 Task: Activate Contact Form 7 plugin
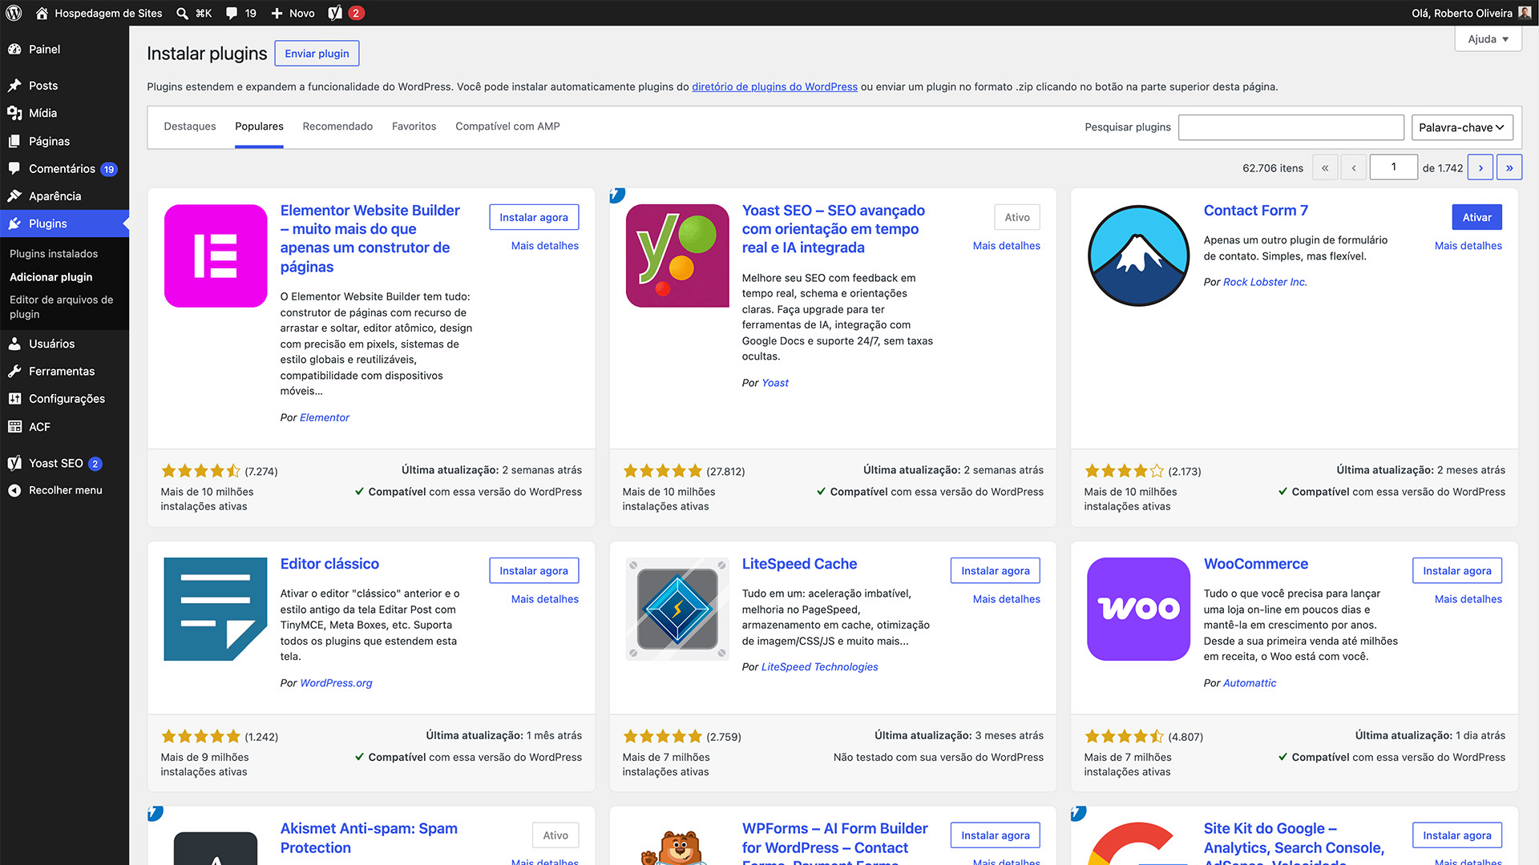(x=1476, y=217)
